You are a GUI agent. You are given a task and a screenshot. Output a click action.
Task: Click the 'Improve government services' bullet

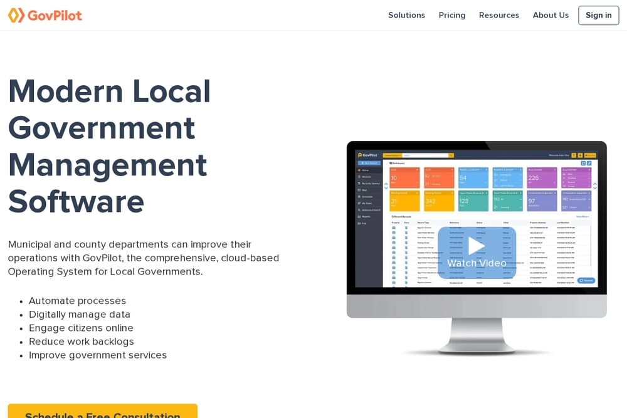98,355
